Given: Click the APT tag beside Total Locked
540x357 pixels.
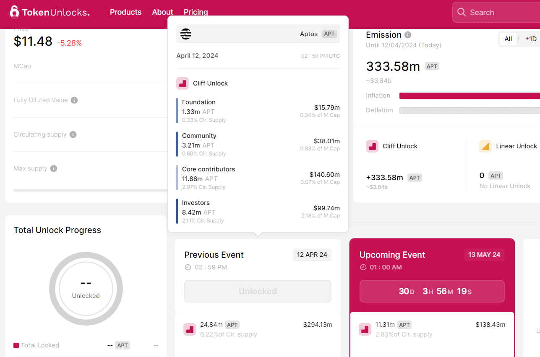Looking at the screenshot, I should pos(123,345).
